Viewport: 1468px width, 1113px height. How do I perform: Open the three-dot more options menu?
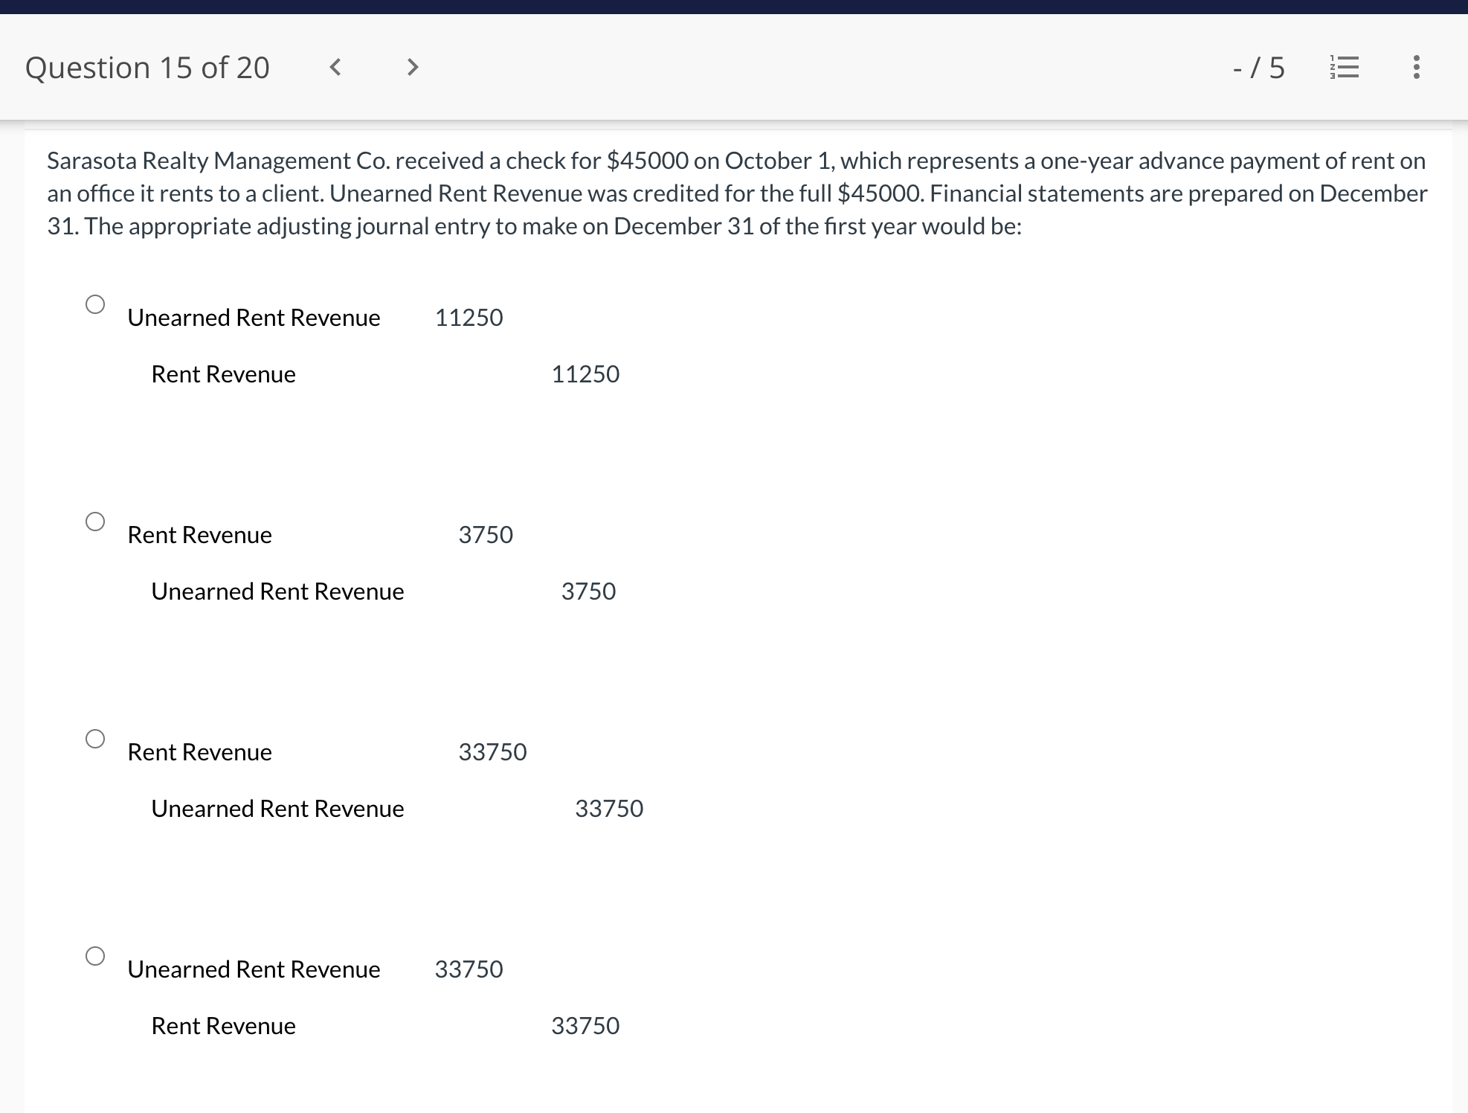tap(1416, 68)
